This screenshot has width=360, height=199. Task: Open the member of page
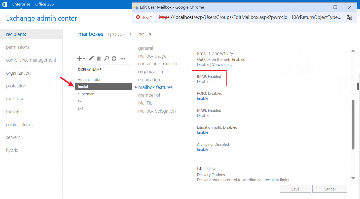149,95
